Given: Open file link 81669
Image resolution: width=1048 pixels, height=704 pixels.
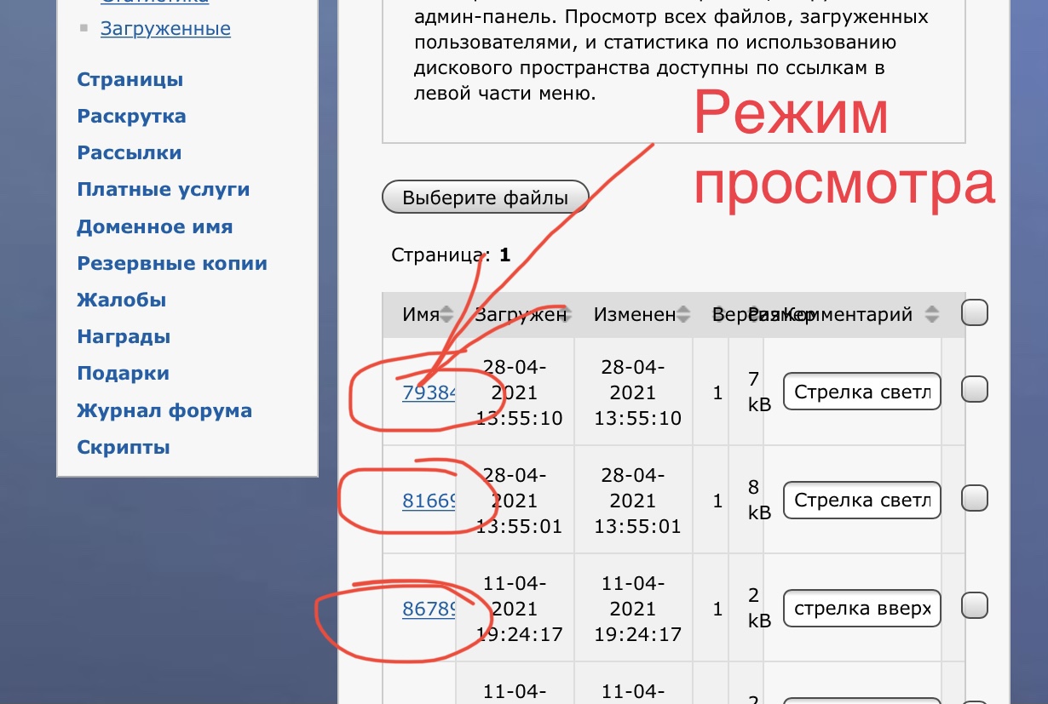Looking at the screenshot, I should 429,501.
